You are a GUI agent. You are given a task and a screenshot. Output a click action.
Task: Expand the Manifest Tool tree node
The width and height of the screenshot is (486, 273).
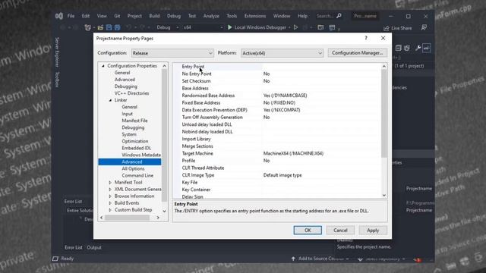pyautogui.click(x=110, y=182)
